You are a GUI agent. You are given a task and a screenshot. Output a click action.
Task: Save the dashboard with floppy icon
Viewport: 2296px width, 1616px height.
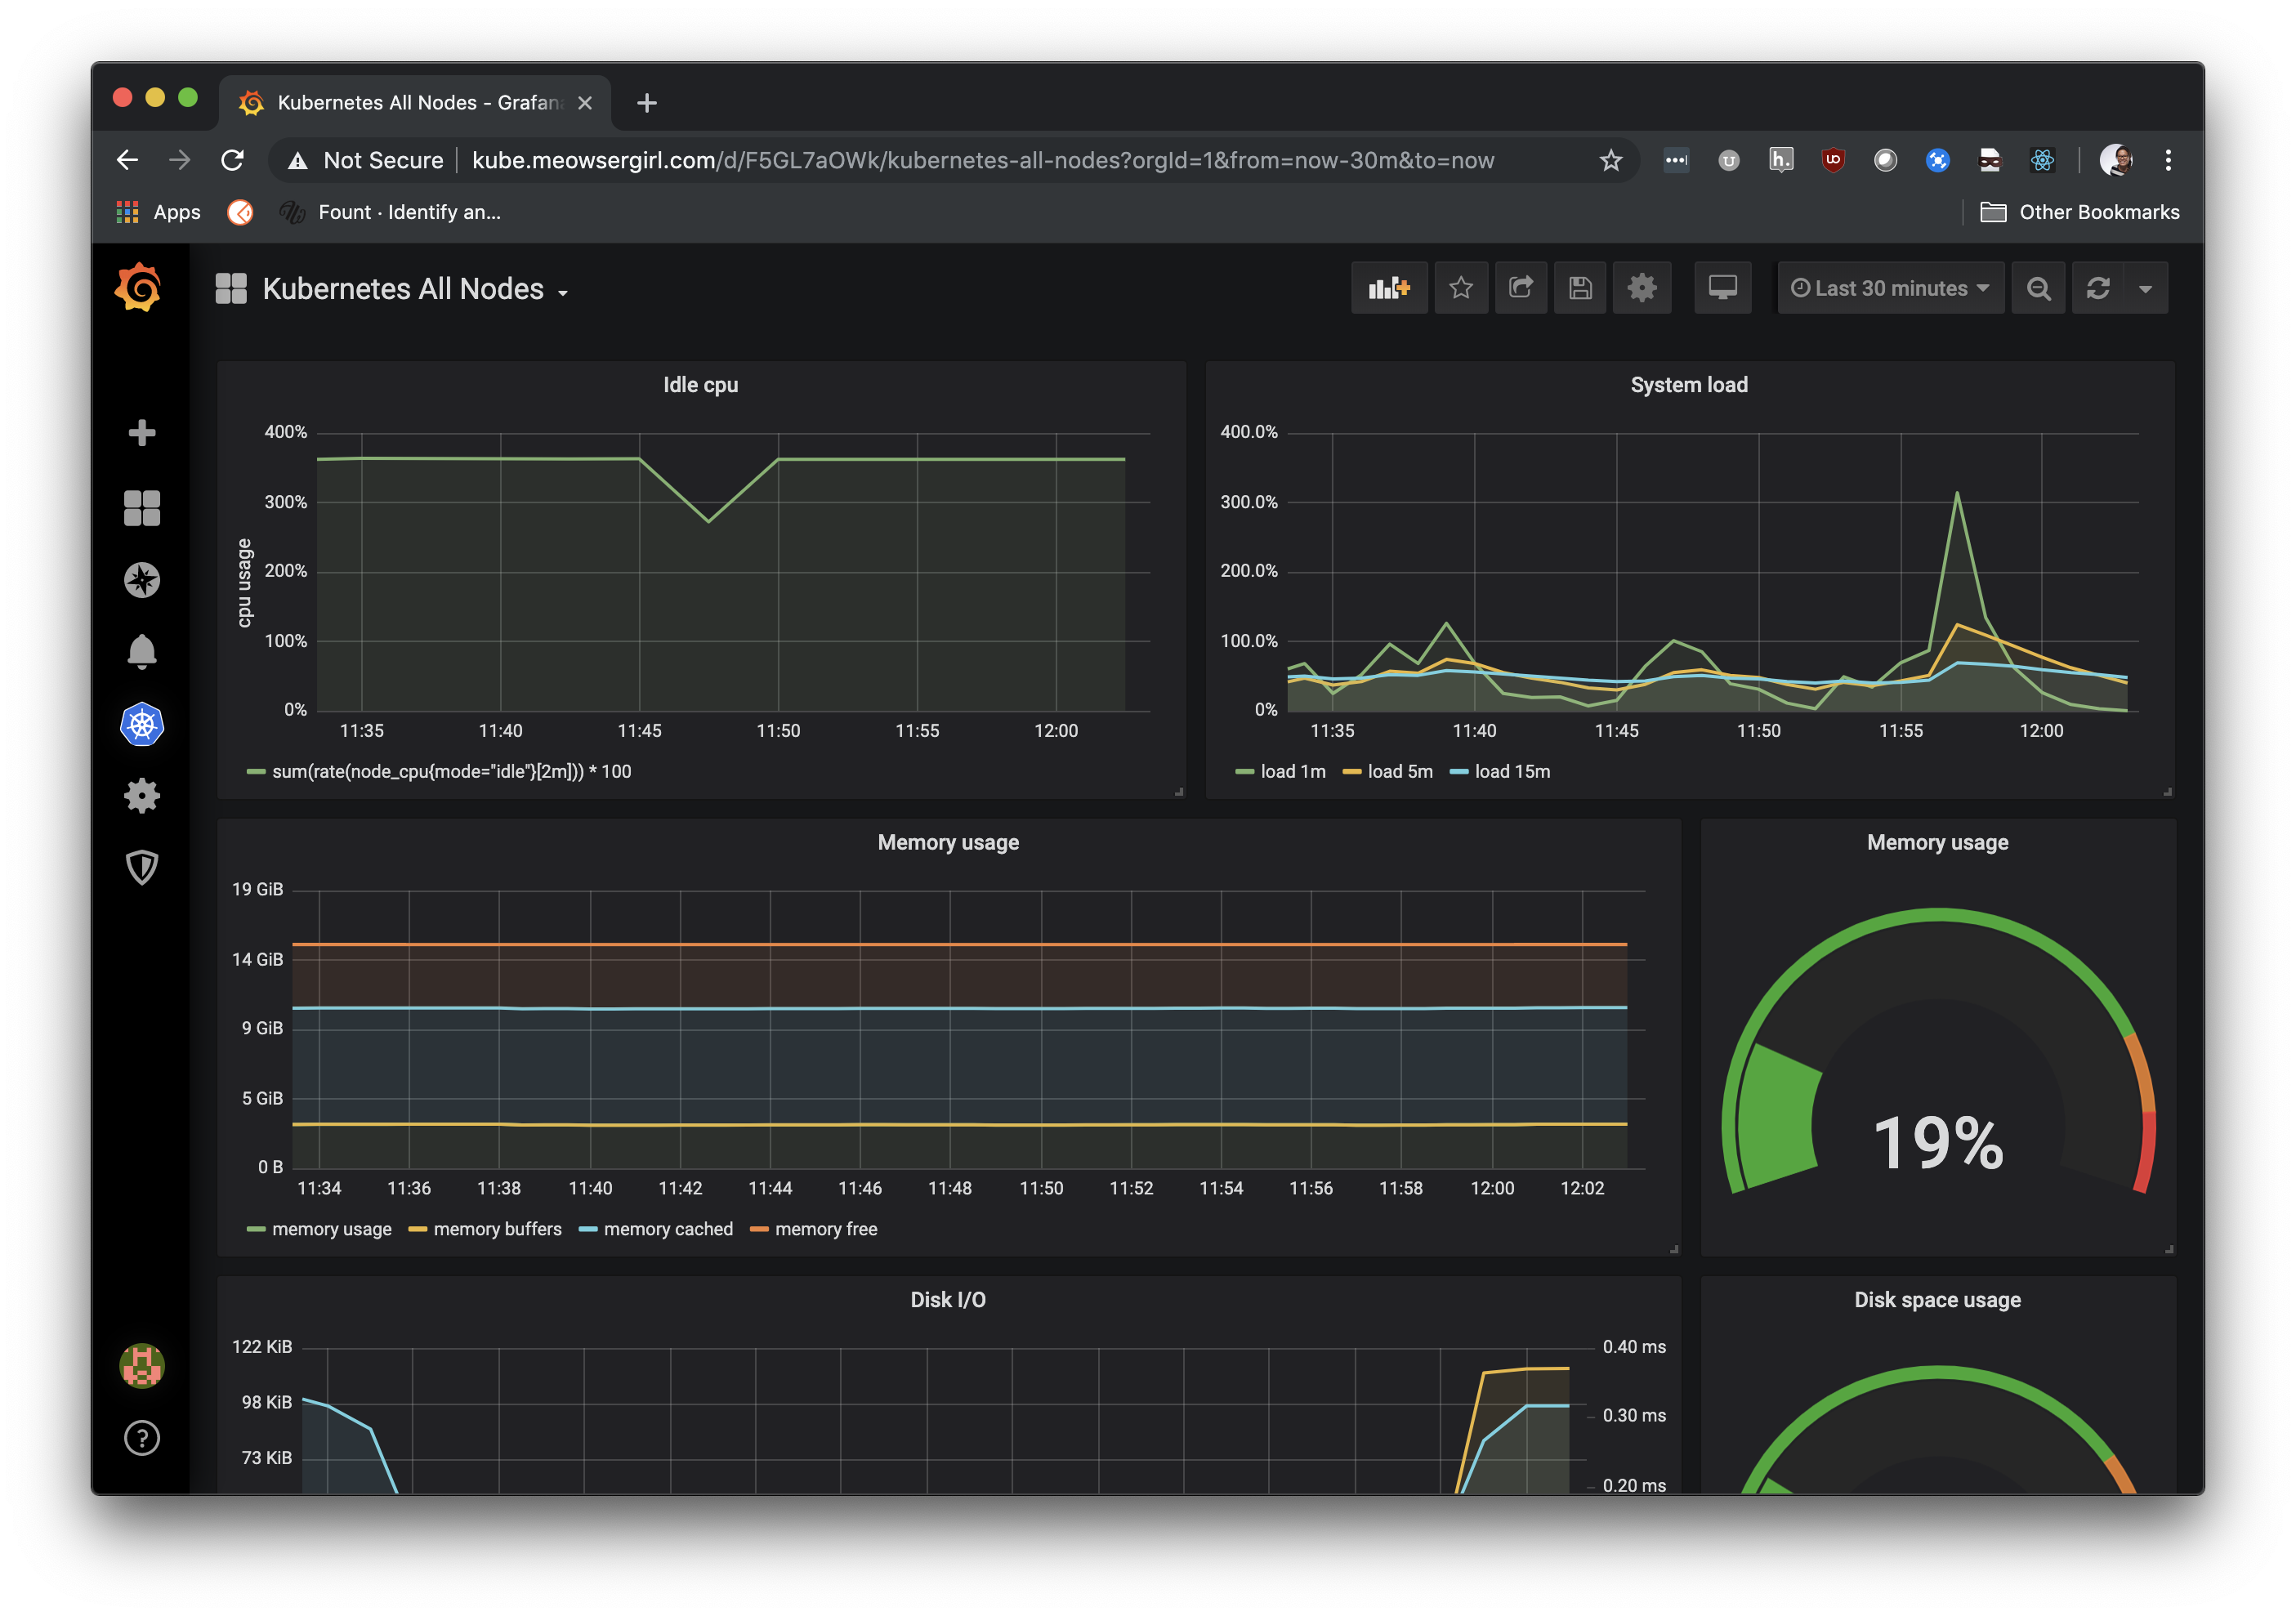[1580, 288]
